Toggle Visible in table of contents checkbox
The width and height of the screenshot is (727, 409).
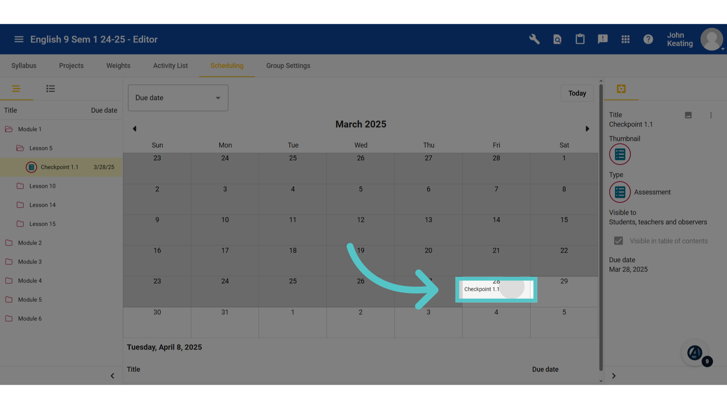[618, 241]
